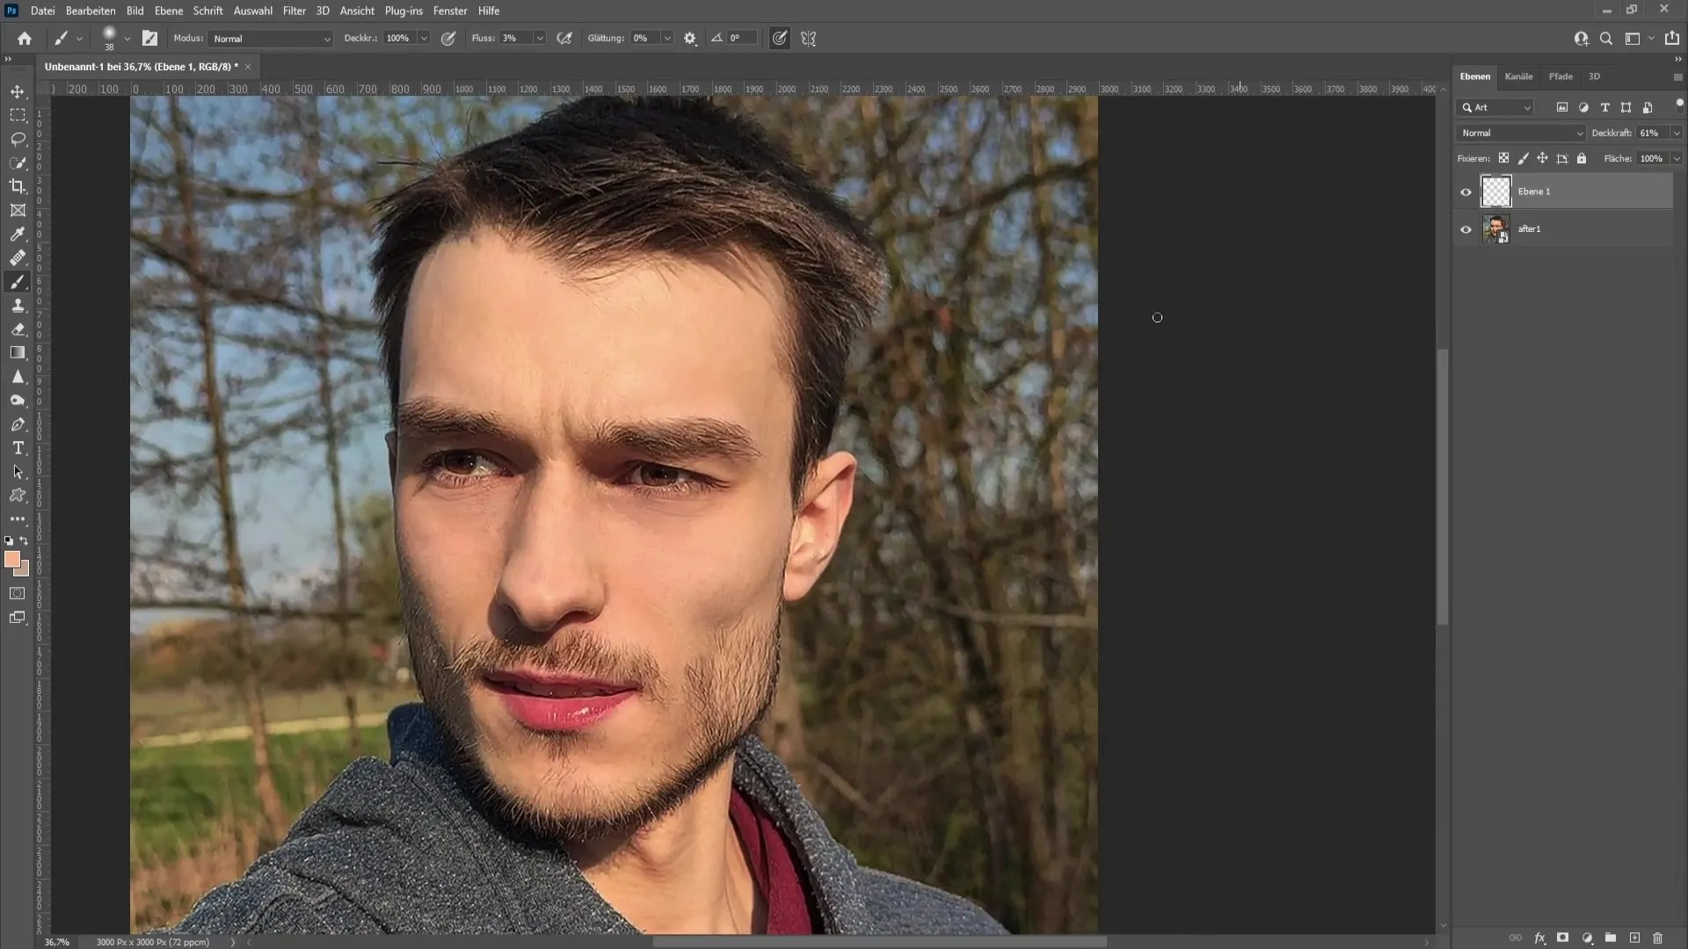Click the search icon in top right
Screen dimensions: 1688x949
tap(1606, 39)
